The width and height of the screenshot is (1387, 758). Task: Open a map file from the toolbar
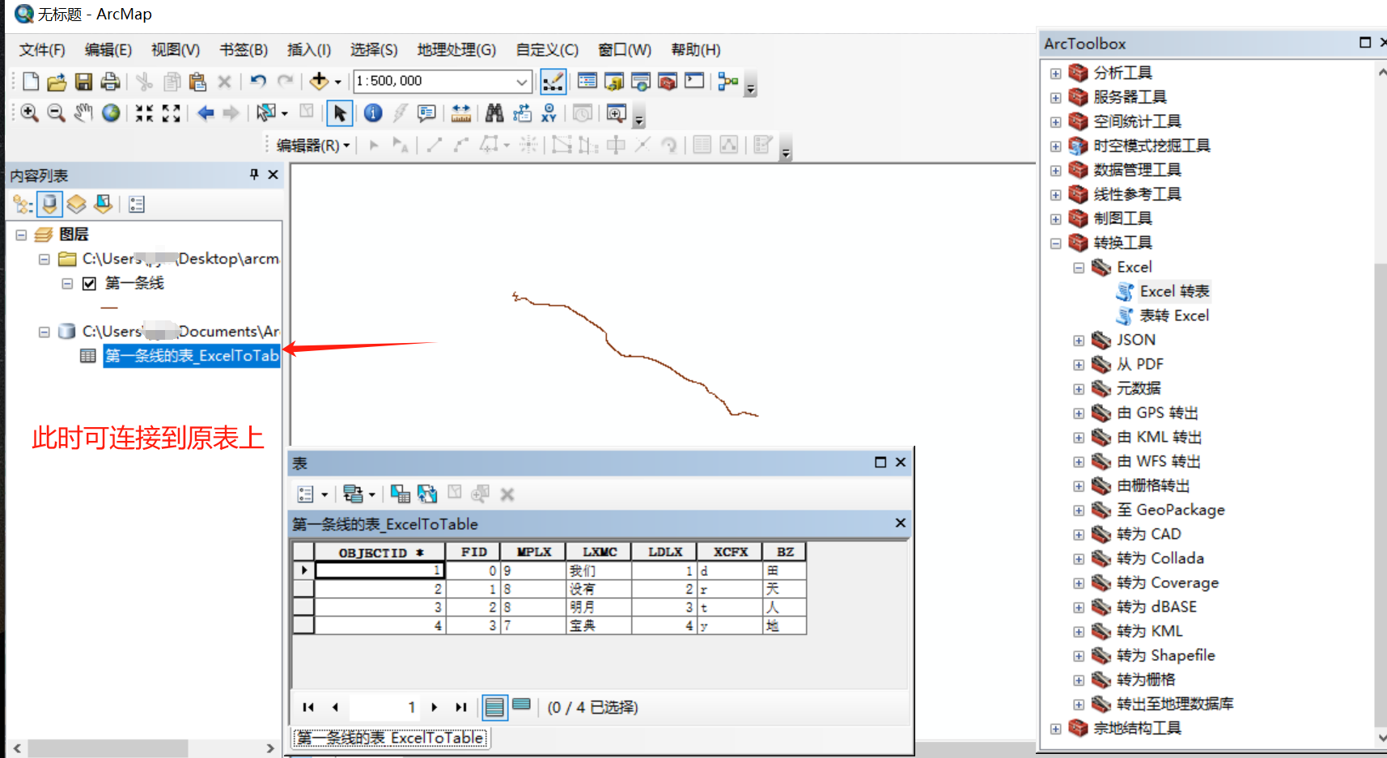tap(57, 81)
